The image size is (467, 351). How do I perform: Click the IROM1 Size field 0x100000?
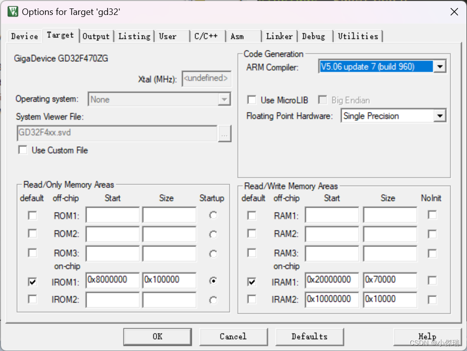(169, 280)
